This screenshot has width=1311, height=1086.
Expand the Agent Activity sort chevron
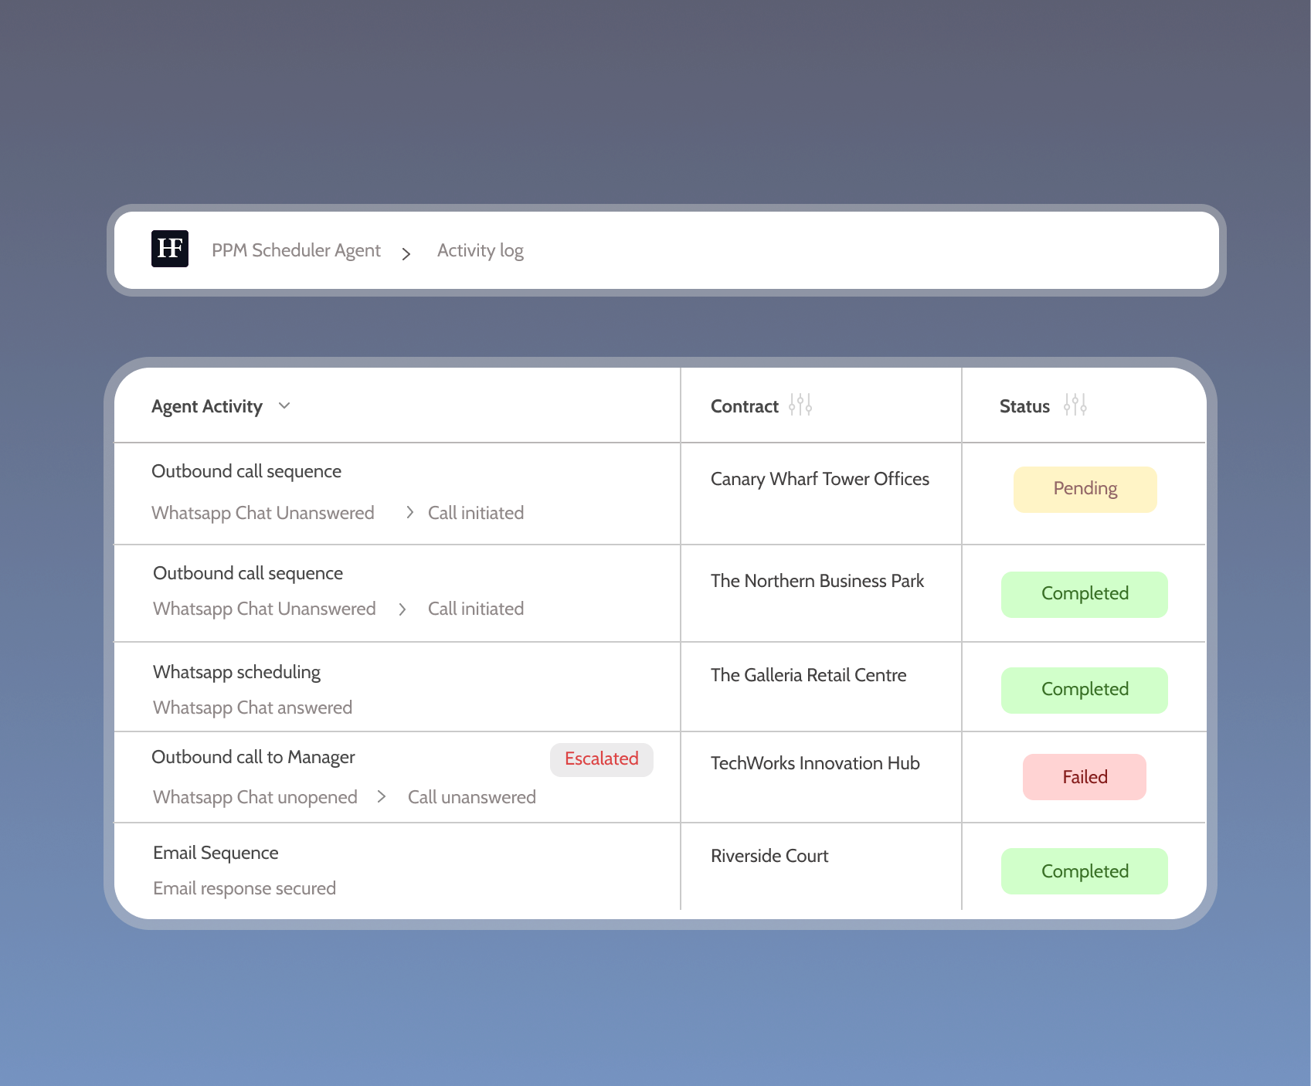tap(284, 406)
